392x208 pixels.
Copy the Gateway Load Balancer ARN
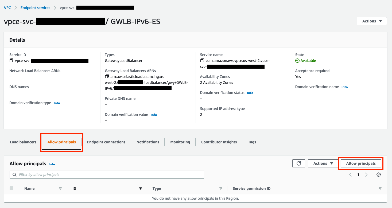click(107, 77)
